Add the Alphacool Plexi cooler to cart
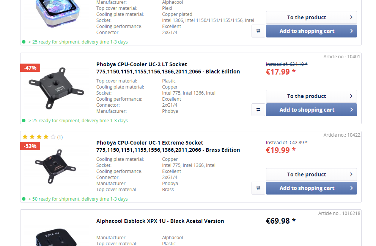The image size is (376, 246). coord(311,31)
